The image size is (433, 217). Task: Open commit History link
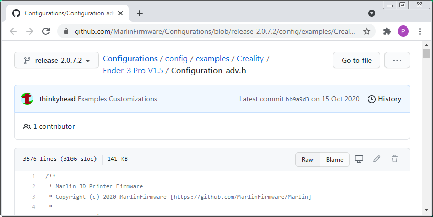tap(384, 99)
